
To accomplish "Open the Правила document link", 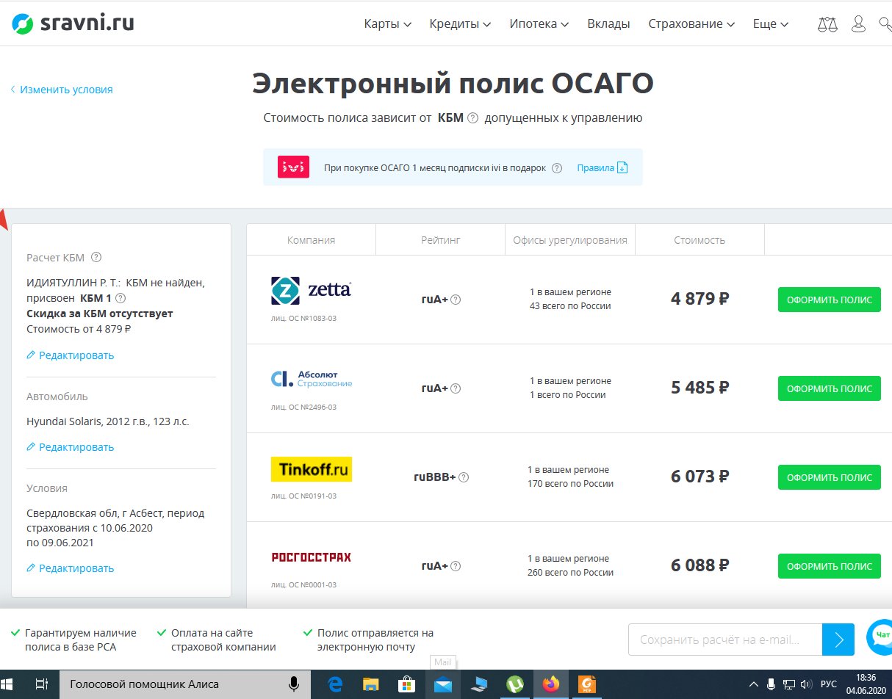I will (x=603, y=167).
